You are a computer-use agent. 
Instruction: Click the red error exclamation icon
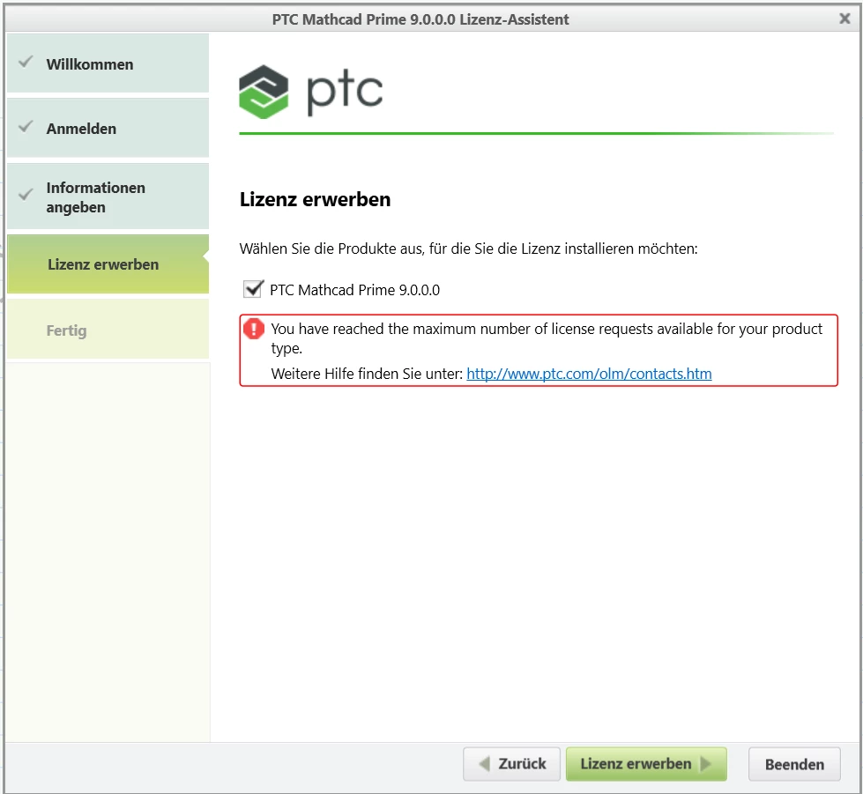click(x=254, y=329)
